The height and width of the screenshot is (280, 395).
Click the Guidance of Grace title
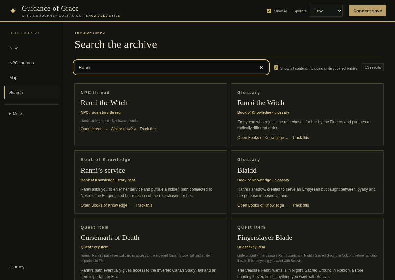(50, 8)
